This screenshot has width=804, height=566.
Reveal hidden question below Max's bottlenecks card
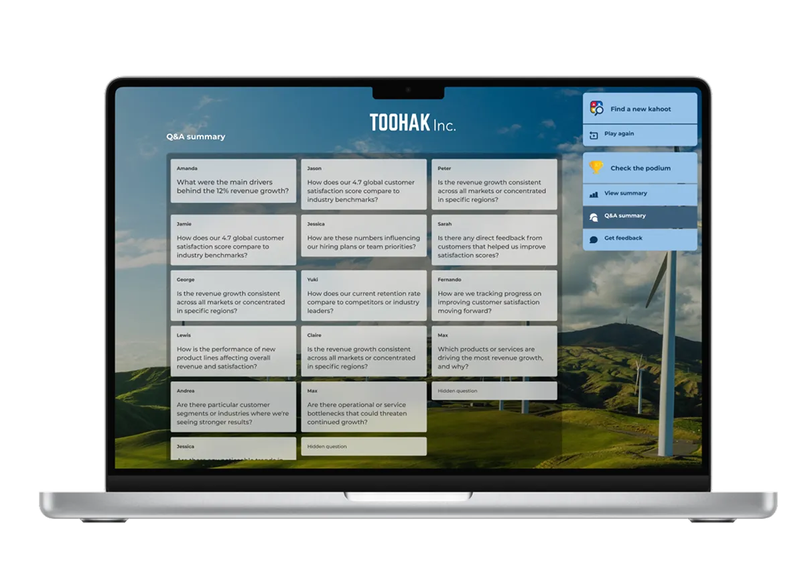[x=364, y=447]
